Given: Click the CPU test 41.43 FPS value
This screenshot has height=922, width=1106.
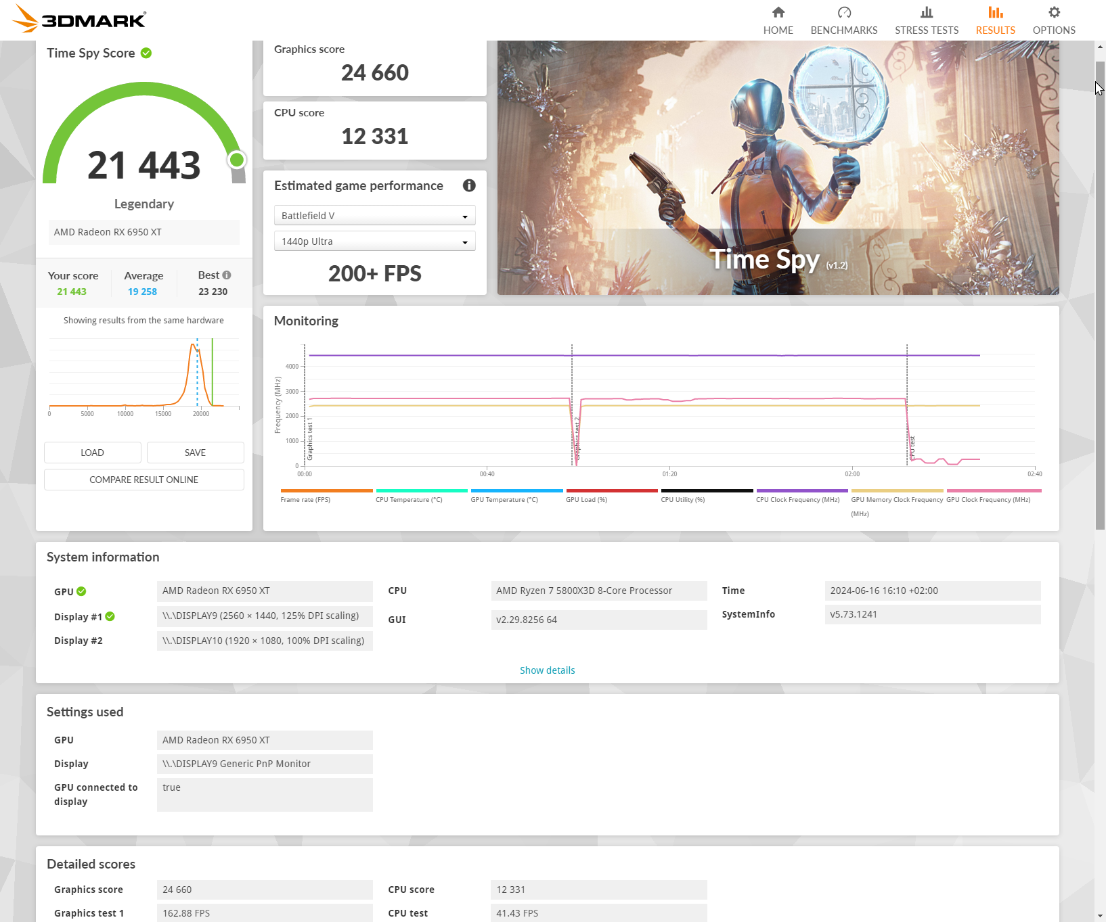Looking at the screenshot, I should 598,913.
